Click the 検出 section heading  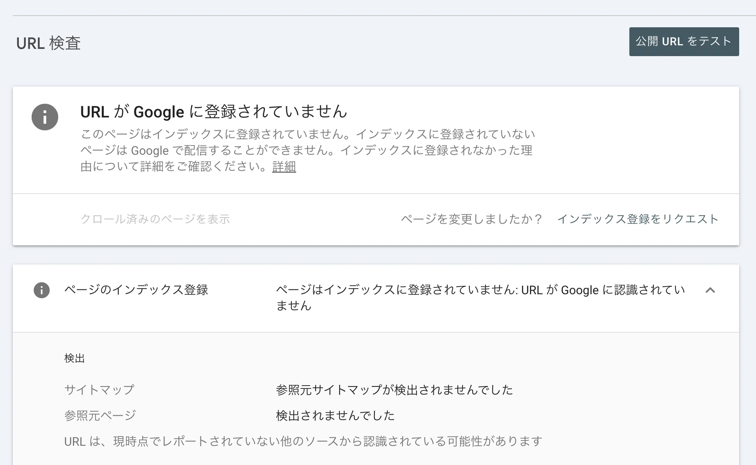point(75,358)
